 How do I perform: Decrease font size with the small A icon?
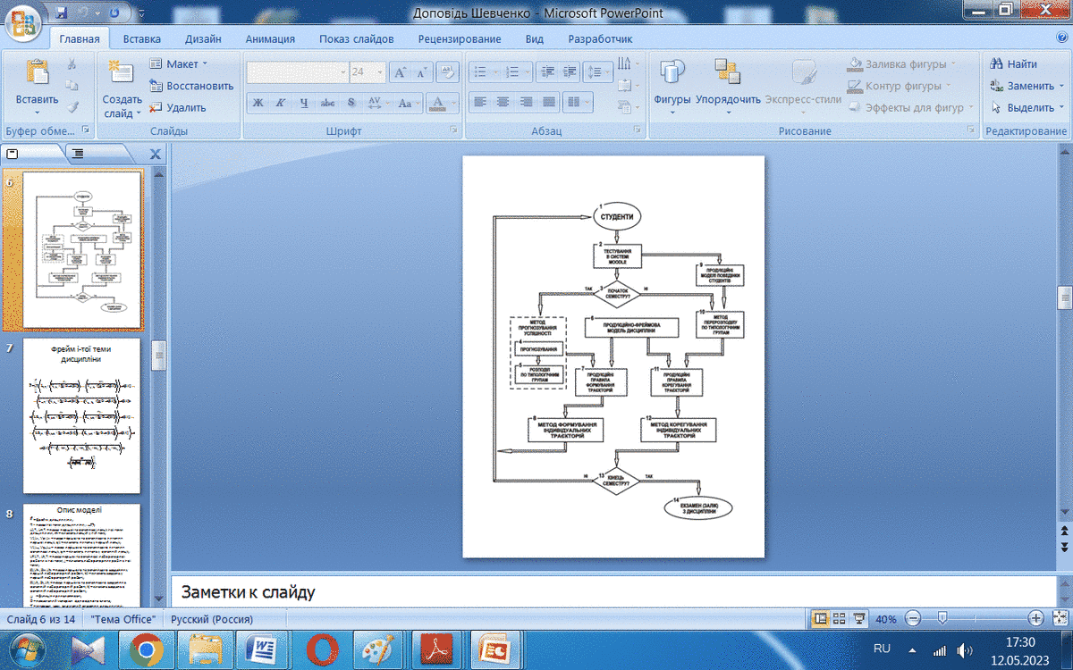[x=421, y=72]
